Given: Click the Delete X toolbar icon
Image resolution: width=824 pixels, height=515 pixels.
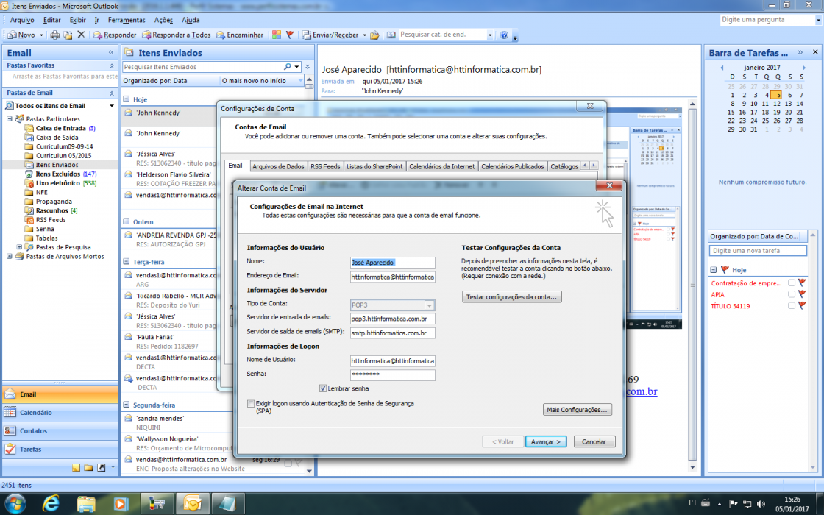Looking at the screenshot, I should pos(81,35).
